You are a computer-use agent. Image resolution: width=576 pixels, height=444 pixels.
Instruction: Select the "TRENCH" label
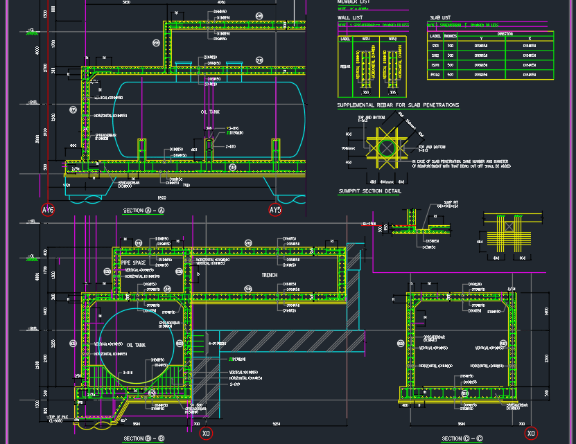click(x=269, y=275)
